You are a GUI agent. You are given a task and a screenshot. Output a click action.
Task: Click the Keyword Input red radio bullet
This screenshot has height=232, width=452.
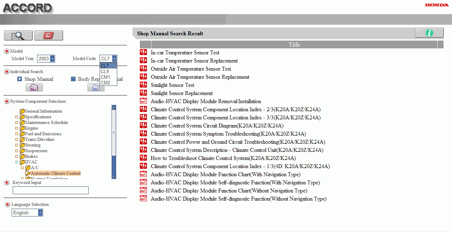pyautogui.click(x=7, y=183)
